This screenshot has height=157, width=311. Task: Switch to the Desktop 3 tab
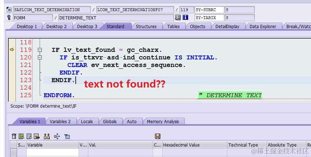click(87, 27)
